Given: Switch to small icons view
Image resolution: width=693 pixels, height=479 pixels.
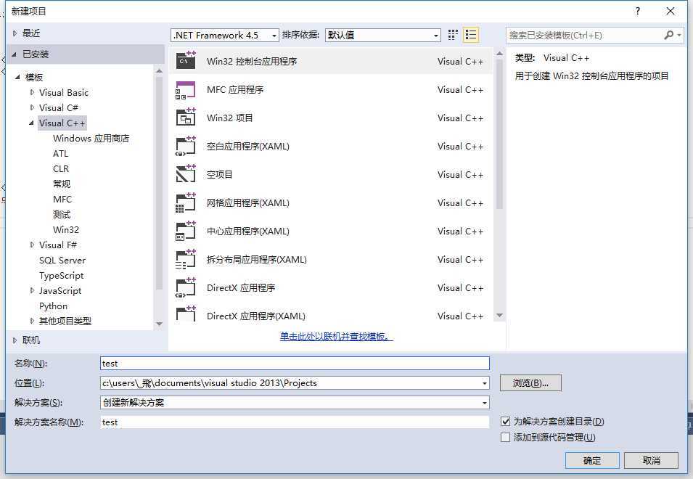Looking at the screenshot, I should click(453, 35).
